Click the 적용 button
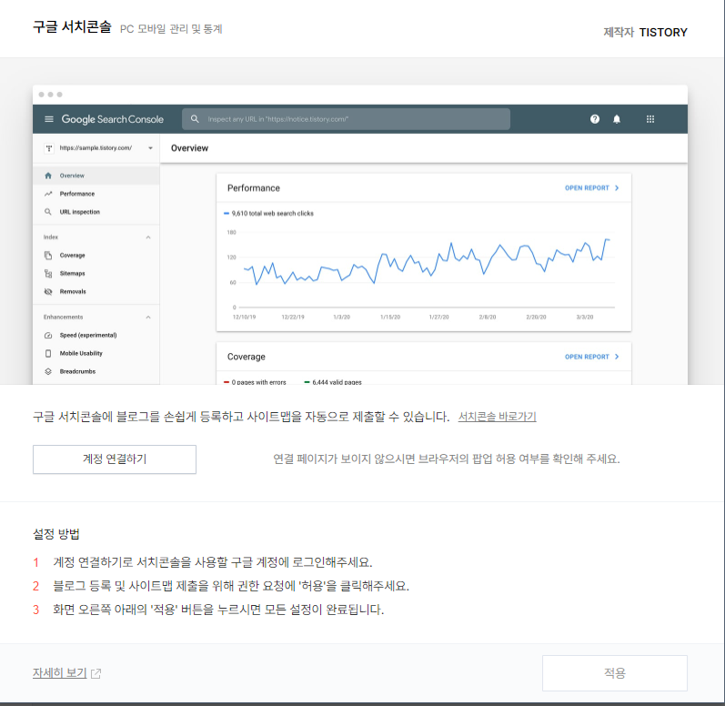The image size is (725, 706). pyautogui.click(x=615, y=672)
